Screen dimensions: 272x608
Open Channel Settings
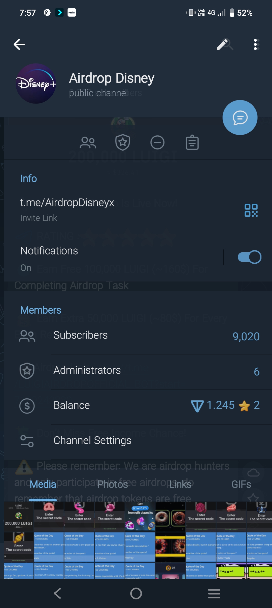[x=136, y=441]
